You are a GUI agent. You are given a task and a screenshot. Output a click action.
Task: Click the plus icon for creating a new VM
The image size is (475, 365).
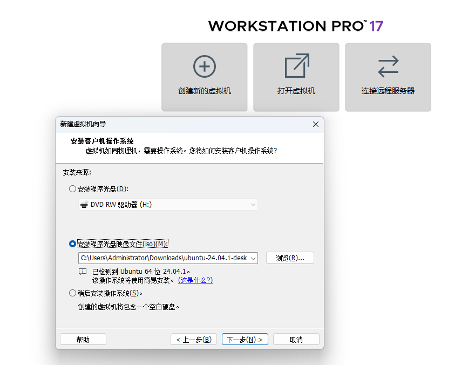click(205, 66)
